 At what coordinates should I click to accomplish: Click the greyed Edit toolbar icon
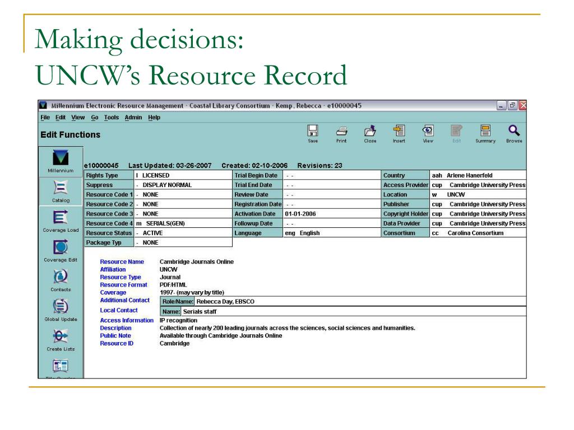(x=456, y=133)
